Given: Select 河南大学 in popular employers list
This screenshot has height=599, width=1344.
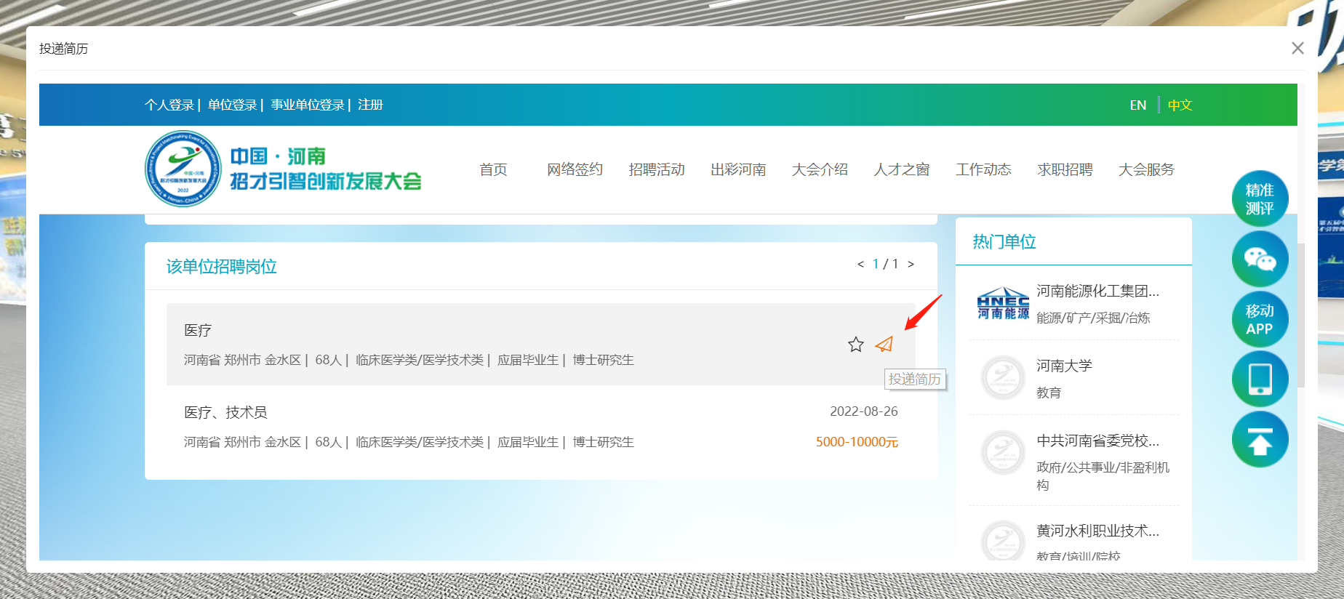Looking at the screenshot, I should coord(1064,366).
